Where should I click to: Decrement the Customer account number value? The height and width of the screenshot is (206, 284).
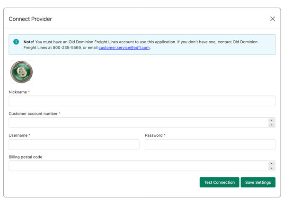[272, 125]
